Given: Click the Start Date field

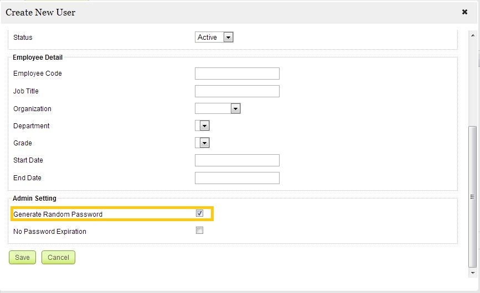Looking at the screenshot, I should point(237,160).
